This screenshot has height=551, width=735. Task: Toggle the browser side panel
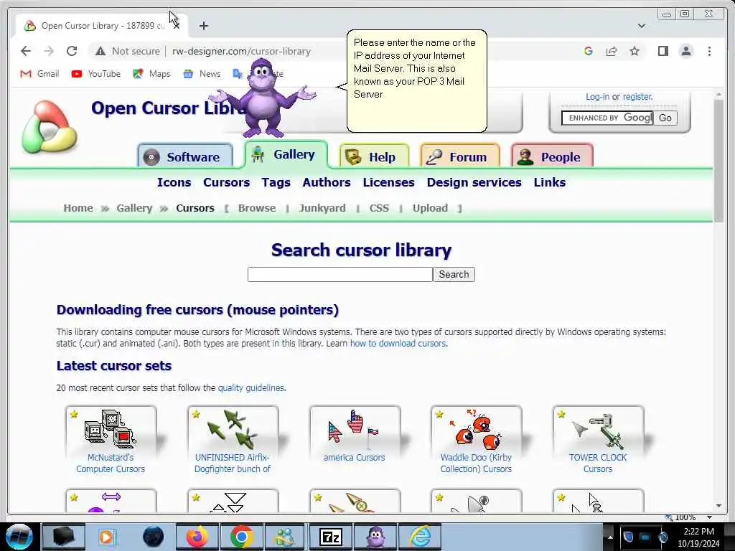point(663,51)
